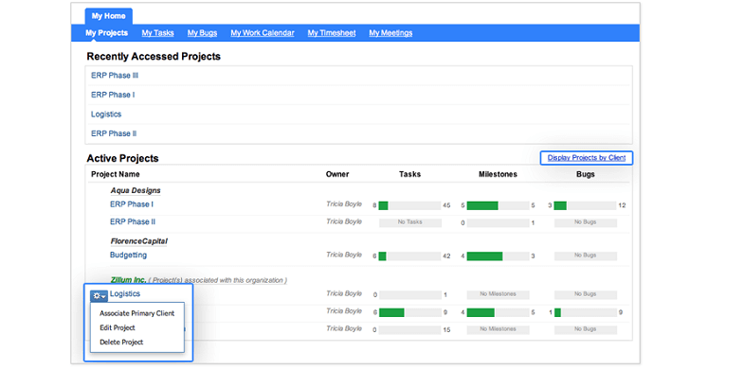Open Logistics project under Zillum Inc.
744x370 pixels.
(125, 293)
